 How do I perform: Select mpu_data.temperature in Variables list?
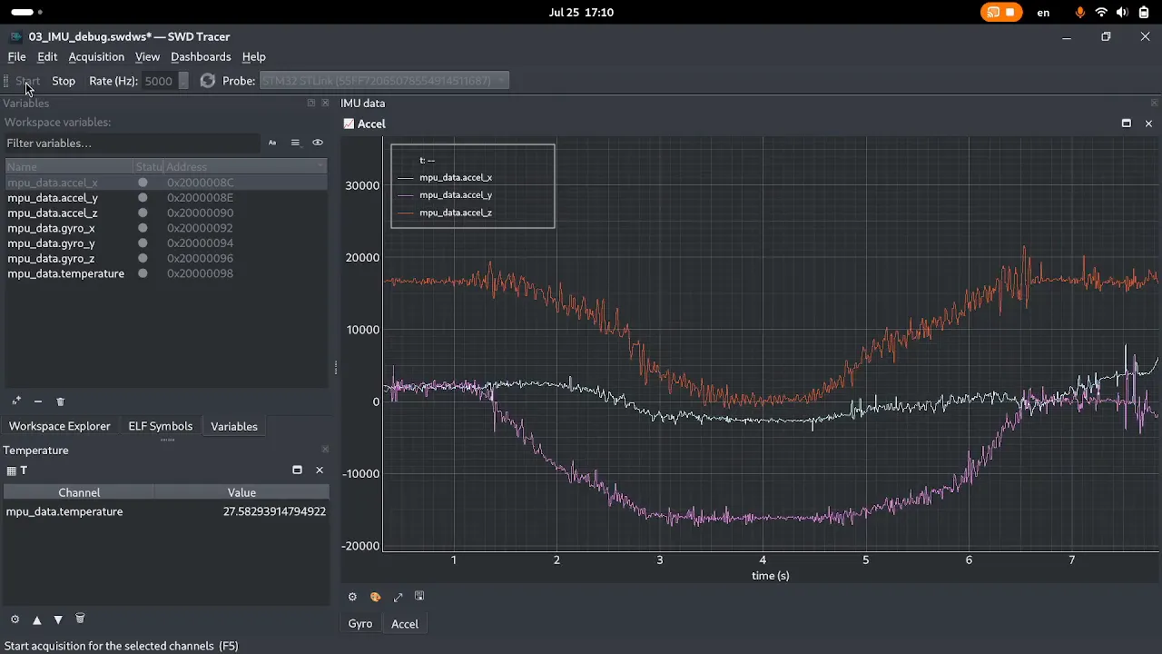(166, 273)
